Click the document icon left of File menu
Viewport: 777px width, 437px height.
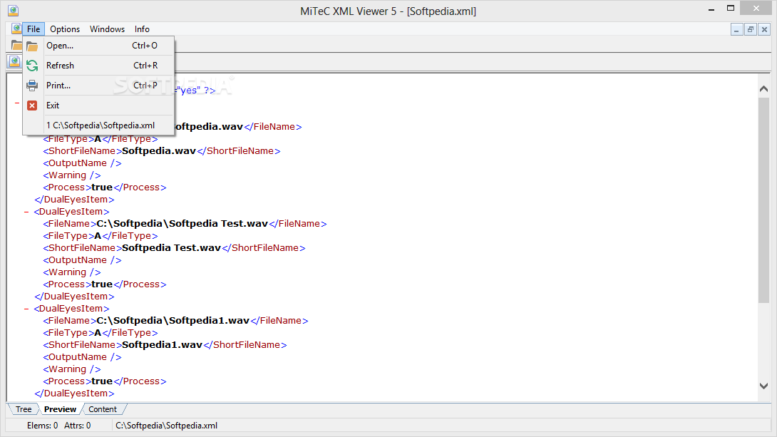tap(16, 29)
